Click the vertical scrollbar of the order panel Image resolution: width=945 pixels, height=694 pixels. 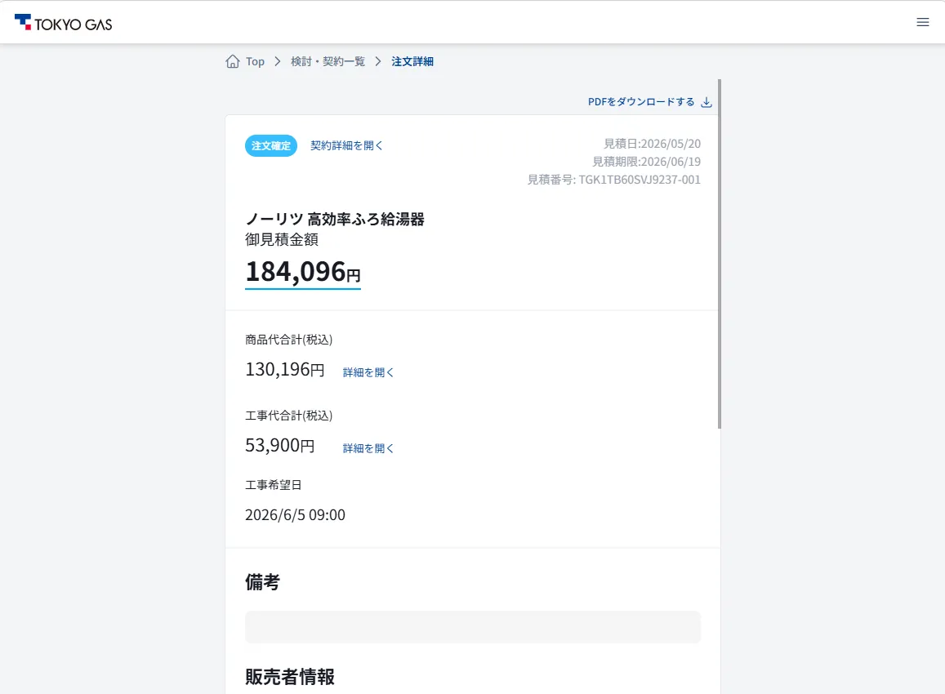720,254
